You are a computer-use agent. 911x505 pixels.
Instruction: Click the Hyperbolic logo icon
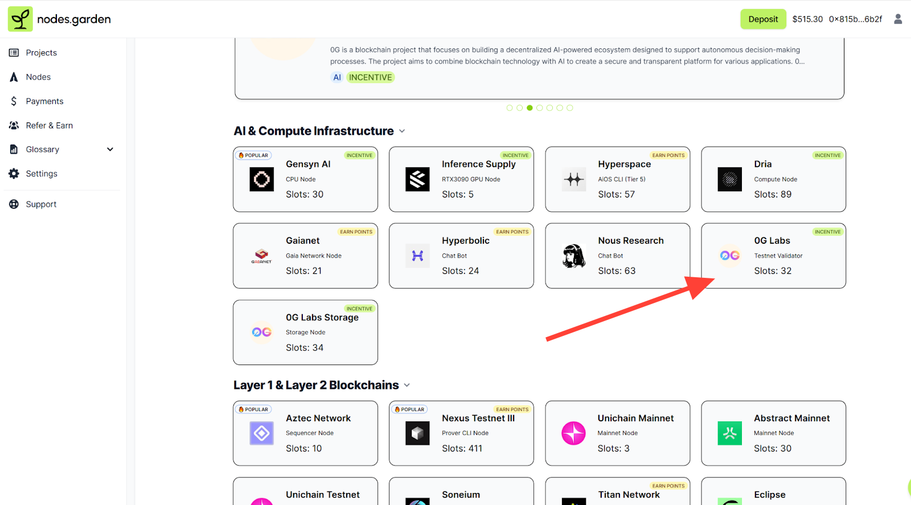(417, 256)
